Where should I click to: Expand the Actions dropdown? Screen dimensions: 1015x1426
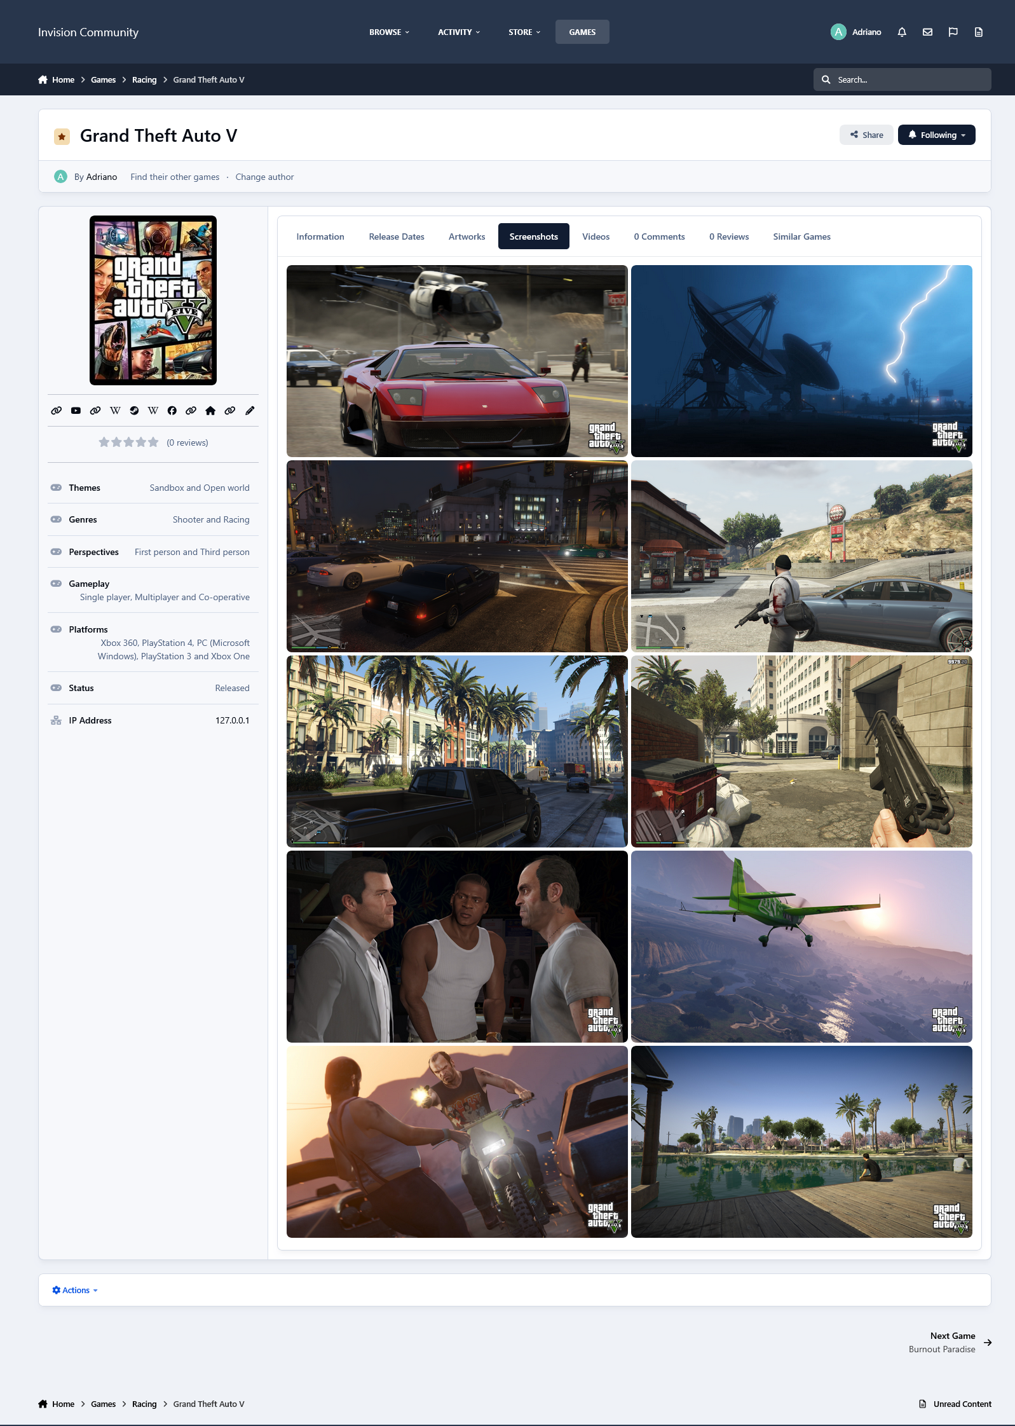75,1290
